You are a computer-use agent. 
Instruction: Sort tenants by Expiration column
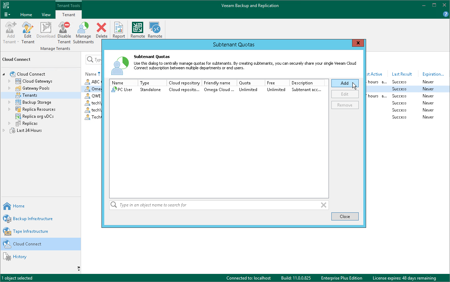pos(433,74)
